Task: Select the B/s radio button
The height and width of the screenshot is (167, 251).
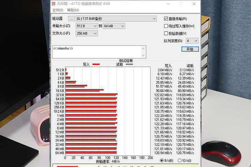Action: [162, 160]
